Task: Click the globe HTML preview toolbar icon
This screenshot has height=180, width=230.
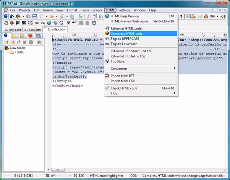Action: coord(49,23)
